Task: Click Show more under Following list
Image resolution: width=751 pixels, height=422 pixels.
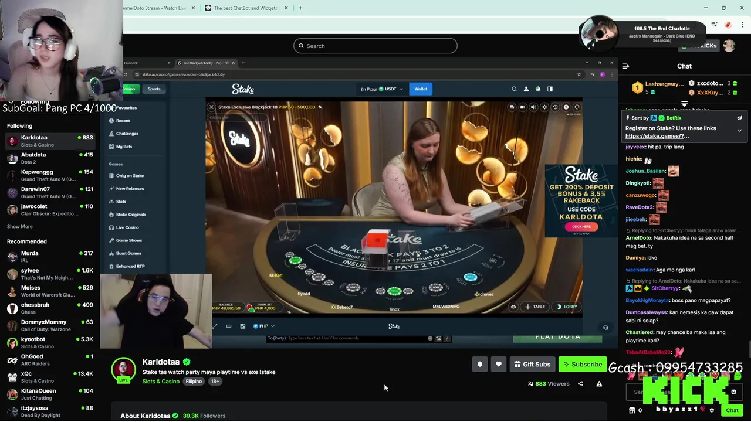Action: click(x=20, y=227)
